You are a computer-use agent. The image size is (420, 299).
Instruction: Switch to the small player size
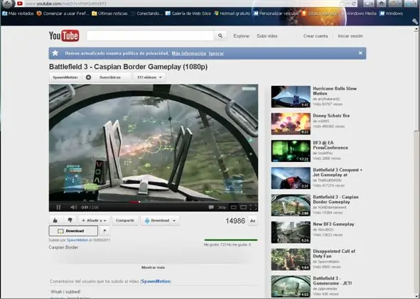[x=234, y=207]
